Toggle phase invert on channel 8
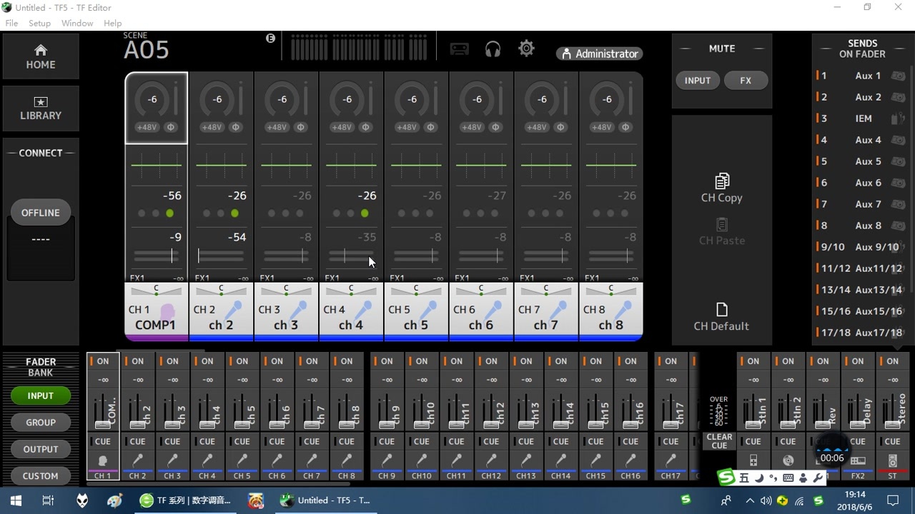 [625, 127]
